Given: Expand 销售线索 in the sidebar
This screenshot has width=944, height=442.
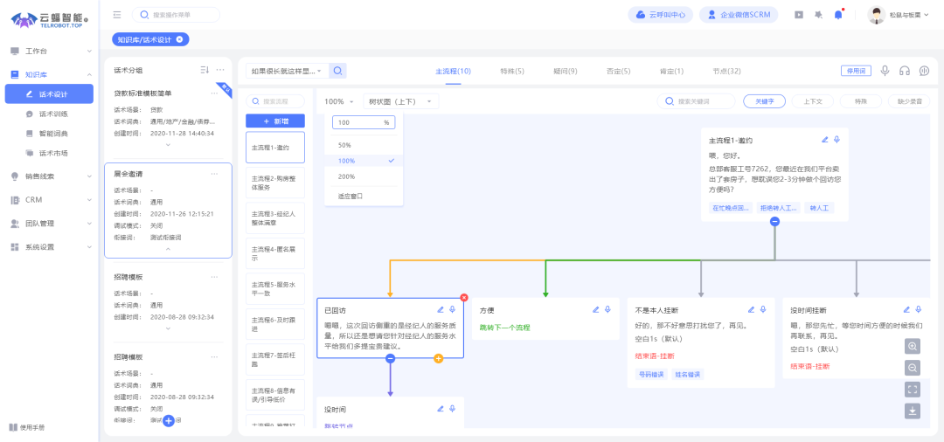Looking at the screenshot, I should tap(49, 176).
